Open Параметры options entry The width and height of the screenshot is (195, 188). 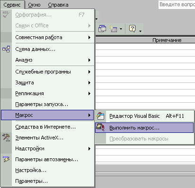point(47,181)
